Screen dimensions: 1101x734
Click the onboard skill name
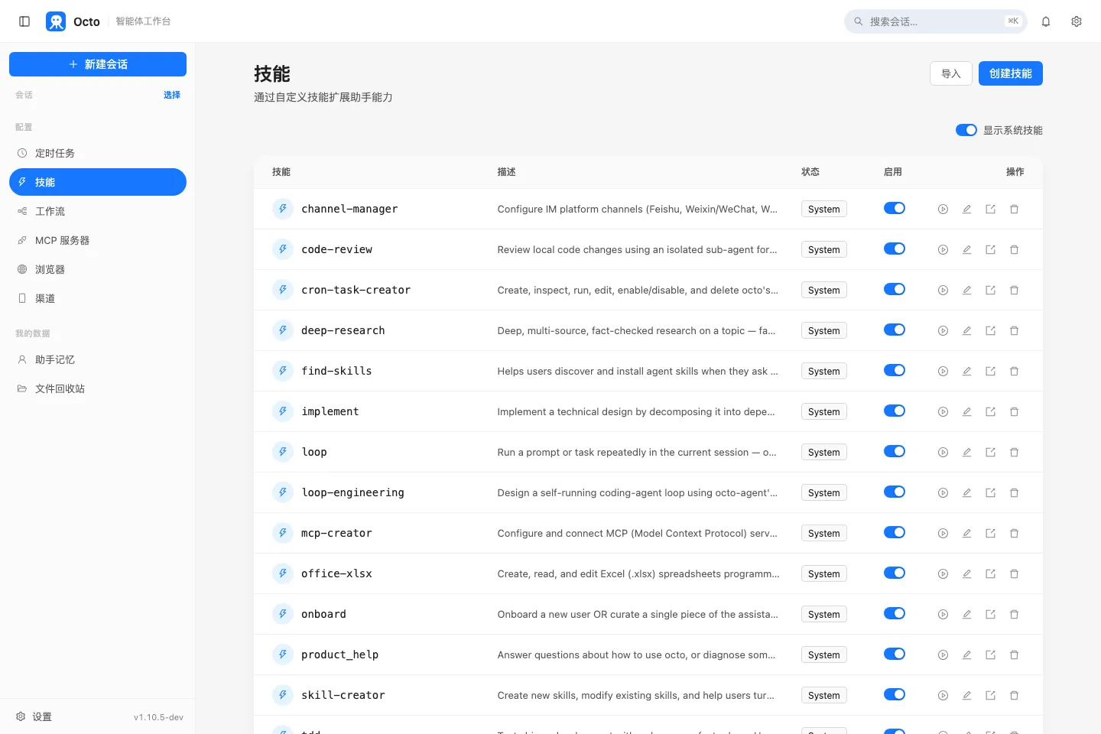pos(323,614)
